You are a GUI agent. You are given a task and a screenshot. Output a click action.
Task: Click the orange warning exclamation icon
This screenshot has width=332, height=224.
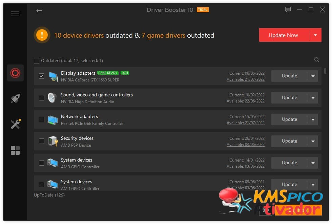[42, 35]
